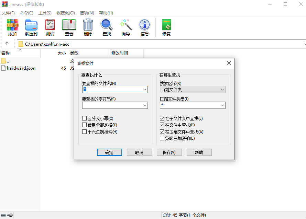Click the 解压到 (Extract to) toolbar icon
This screenshot has height=219, width=306.
tap(31, 25)
